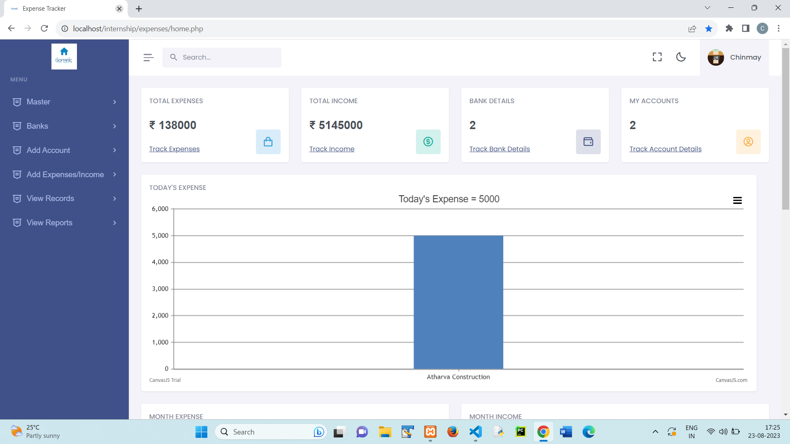This screenshot has height=444, width=790.
Task: Share this page icon
Action: 692,28
